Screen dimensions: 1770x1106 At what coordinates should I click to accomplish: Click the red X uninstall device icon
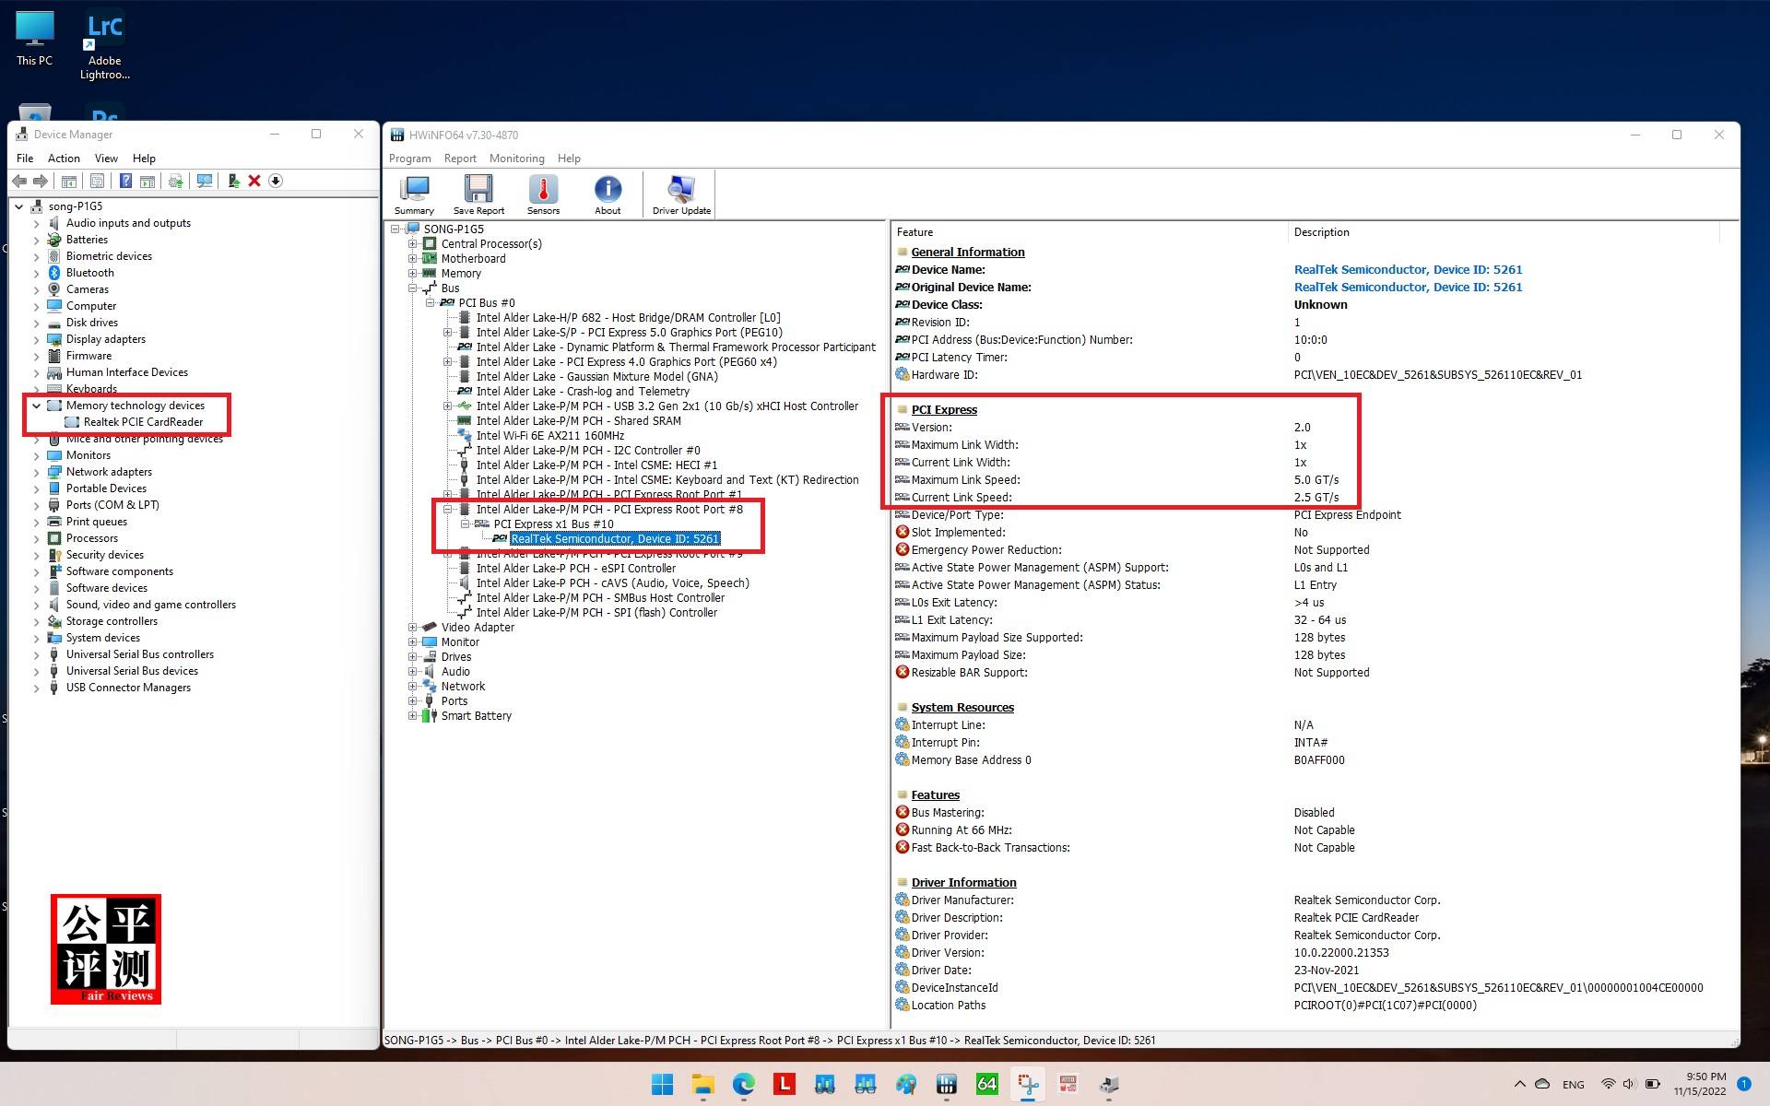(254, 181)
